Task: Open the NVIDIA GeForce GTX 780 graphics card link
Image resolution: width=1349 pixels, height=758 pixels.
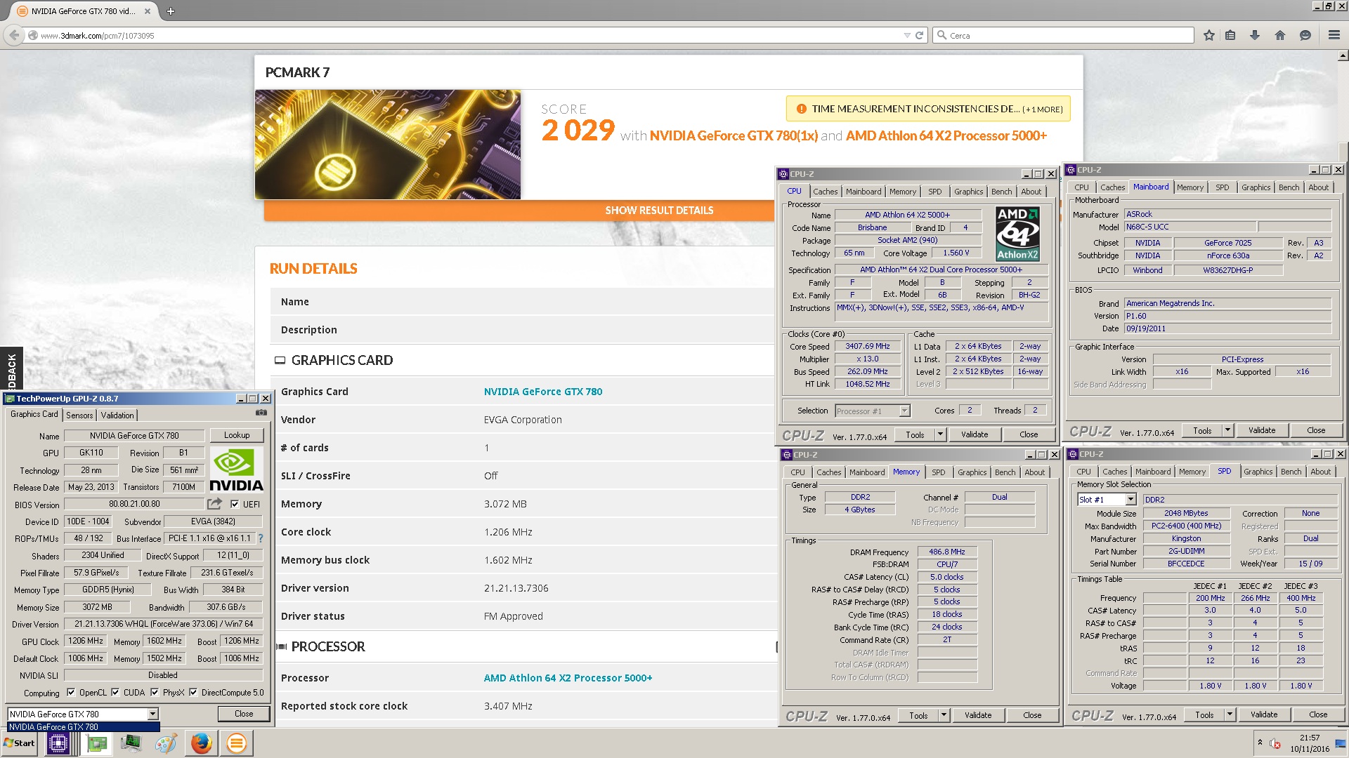Action: 543,392
